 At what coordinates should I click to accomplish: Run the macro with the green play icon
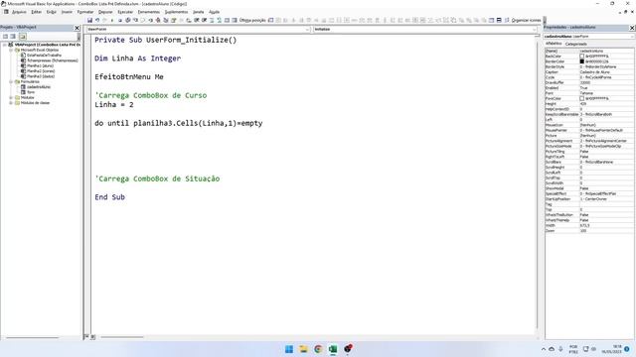[x=112, y=20]
